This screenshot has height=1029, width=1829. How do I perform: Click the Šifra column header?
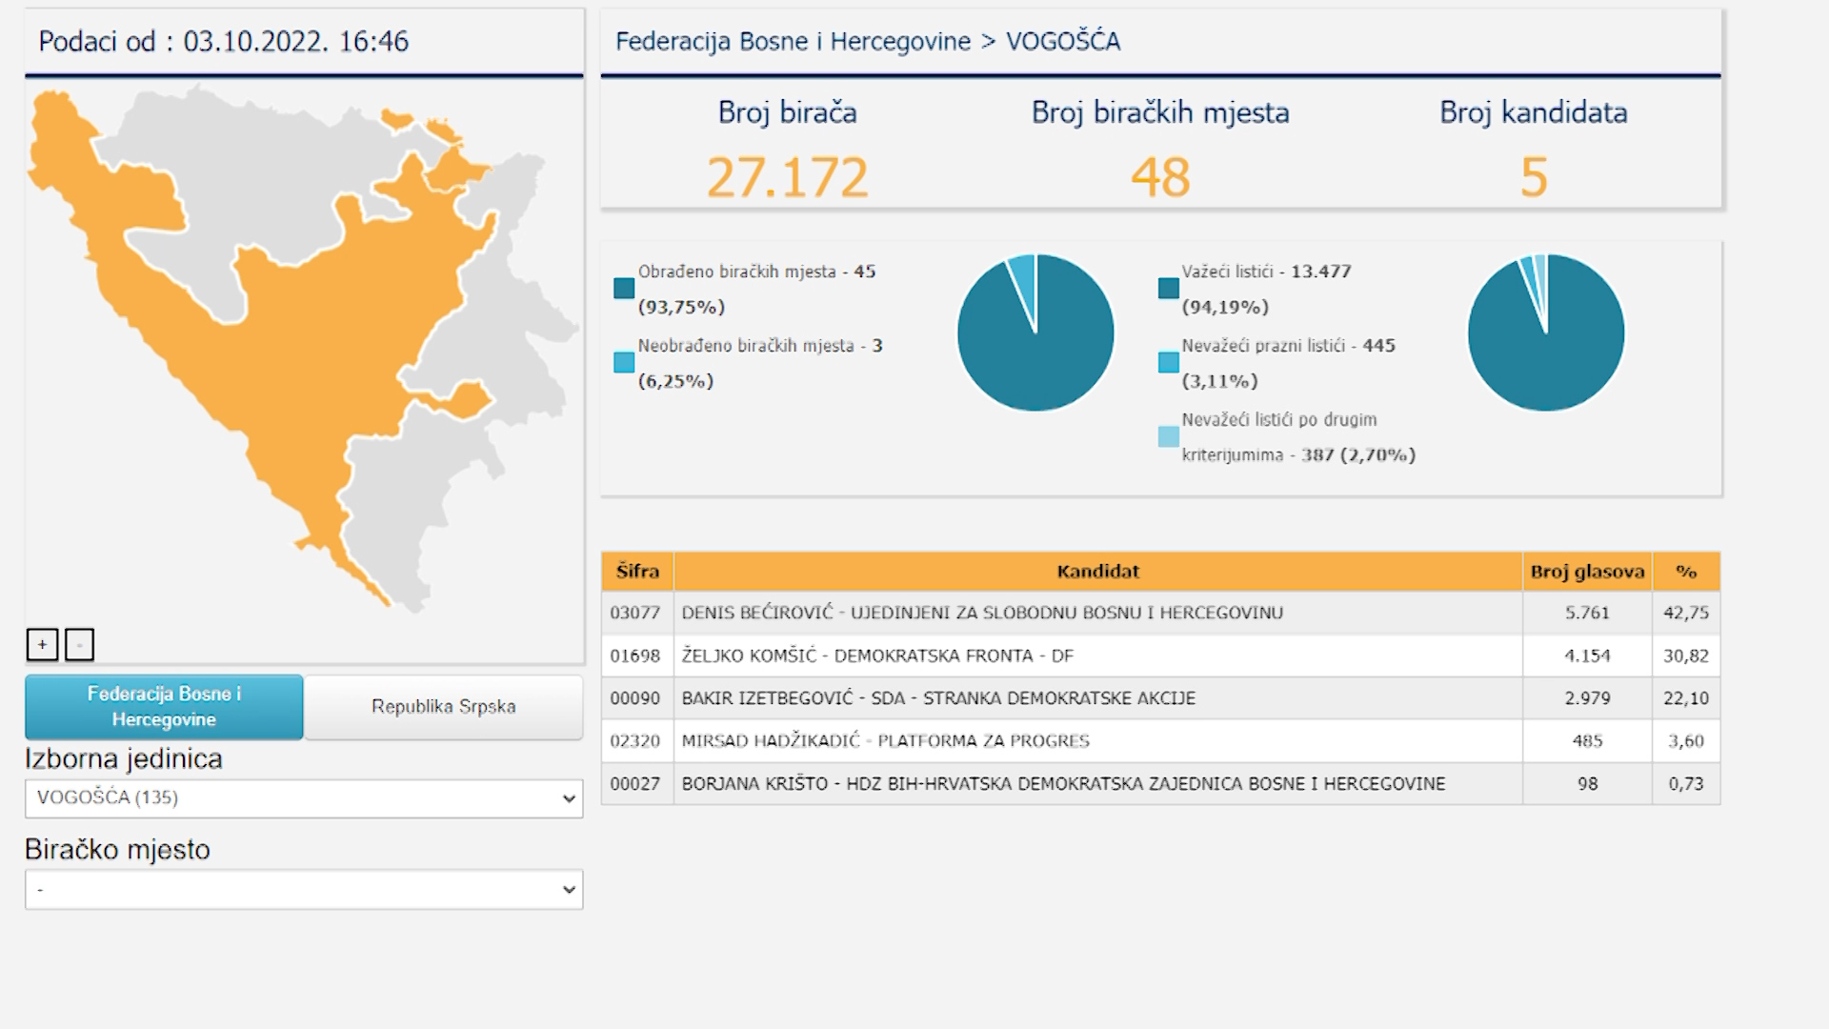637,572
